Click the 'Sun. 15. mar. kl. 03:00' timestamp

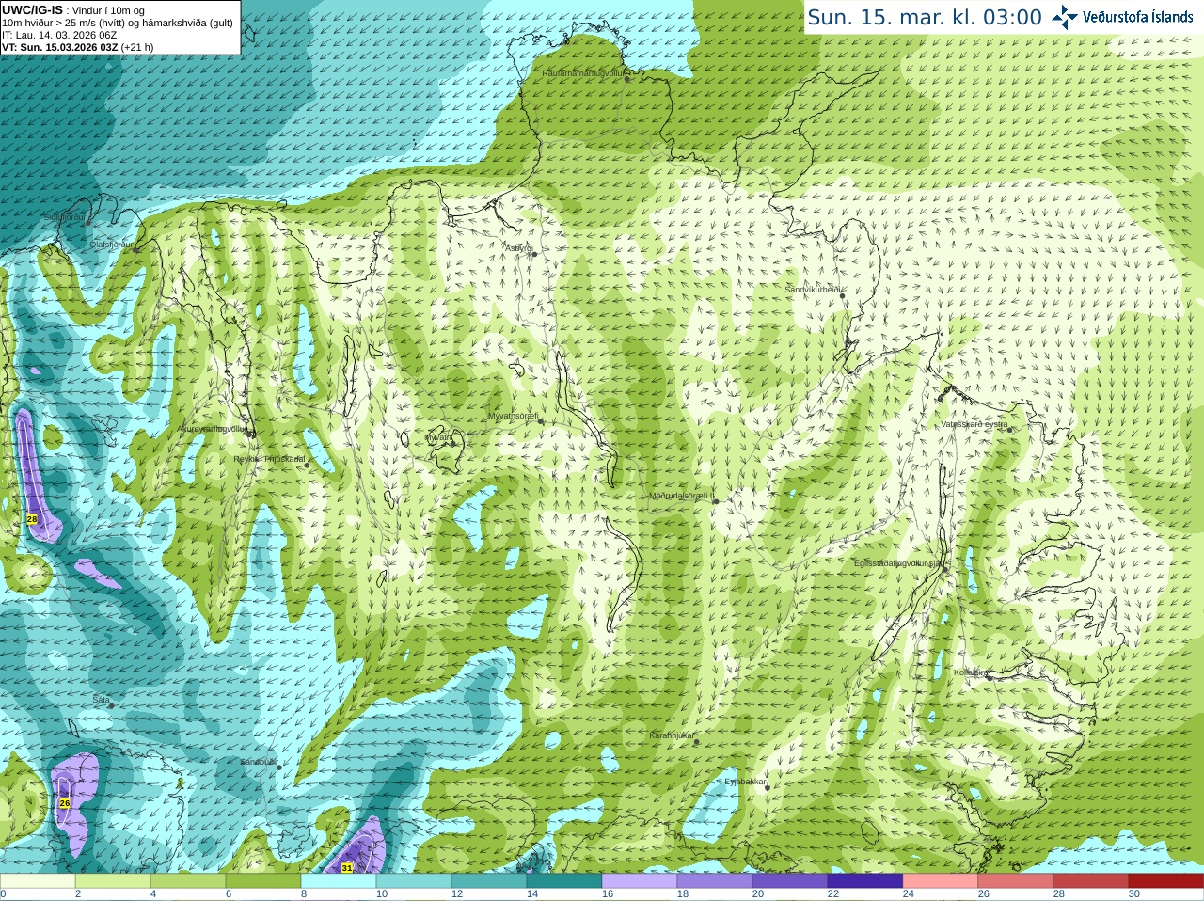click(x=925, y=17)
